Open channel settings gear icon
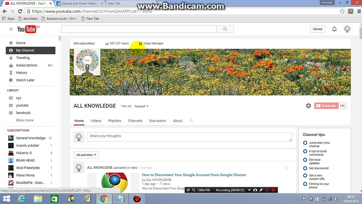Screen dimensions: 362x204 pyautogui.click(x=308, y=106)
